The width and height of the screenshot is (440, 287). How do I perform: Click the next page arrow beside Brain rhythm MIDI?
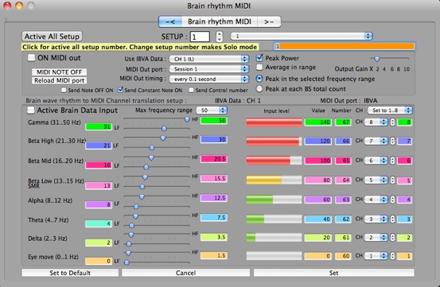[269, 21]
